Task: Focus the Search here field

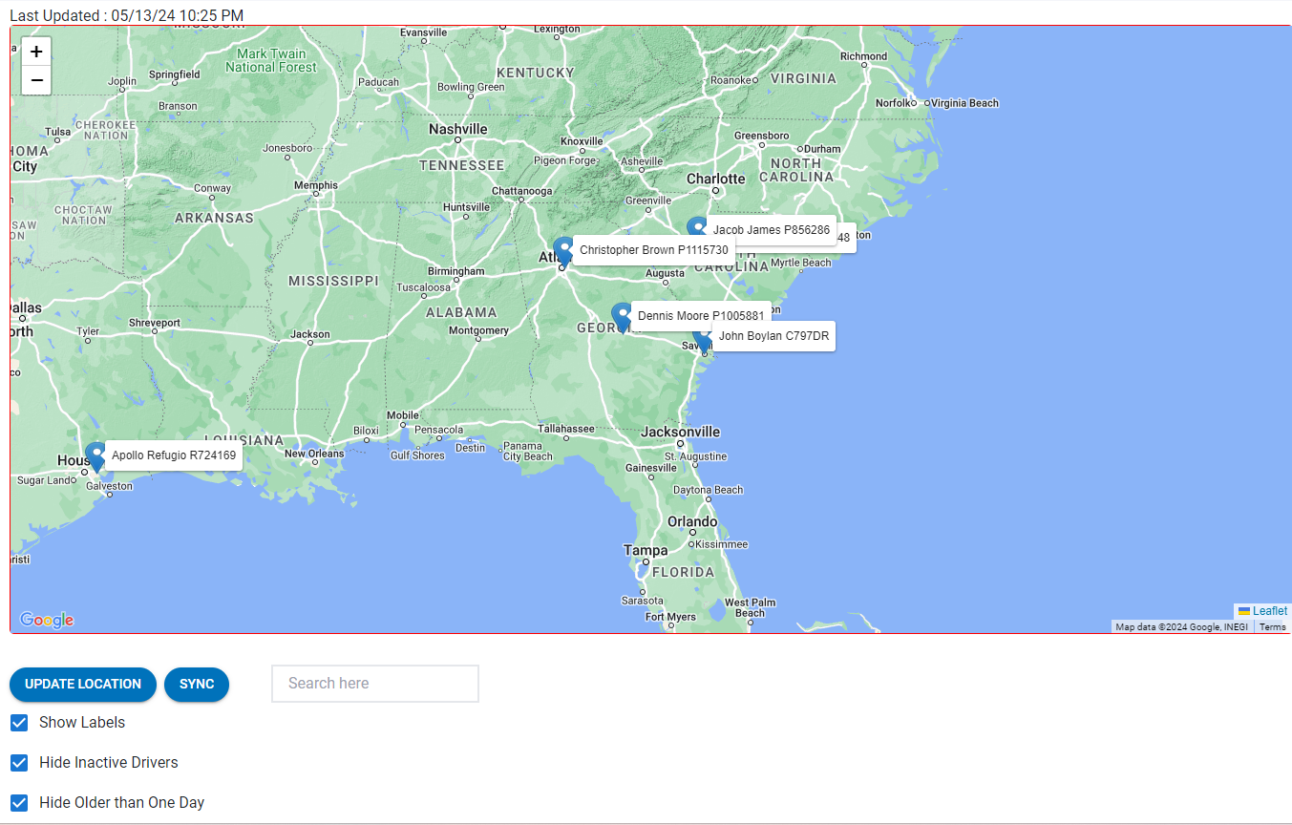Action: tap(374, 684)
